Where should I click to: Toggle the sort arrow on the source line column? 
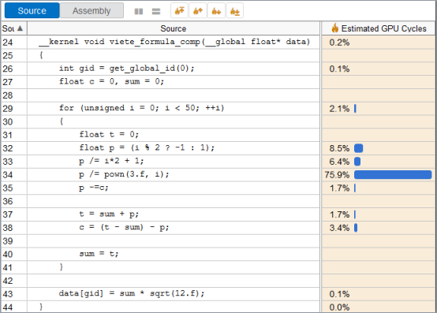pyautogui.click(x=20, y=28)
